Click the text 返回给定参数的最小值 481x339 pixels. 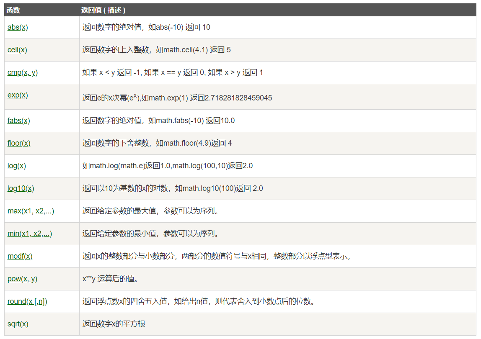pos(119,234)
